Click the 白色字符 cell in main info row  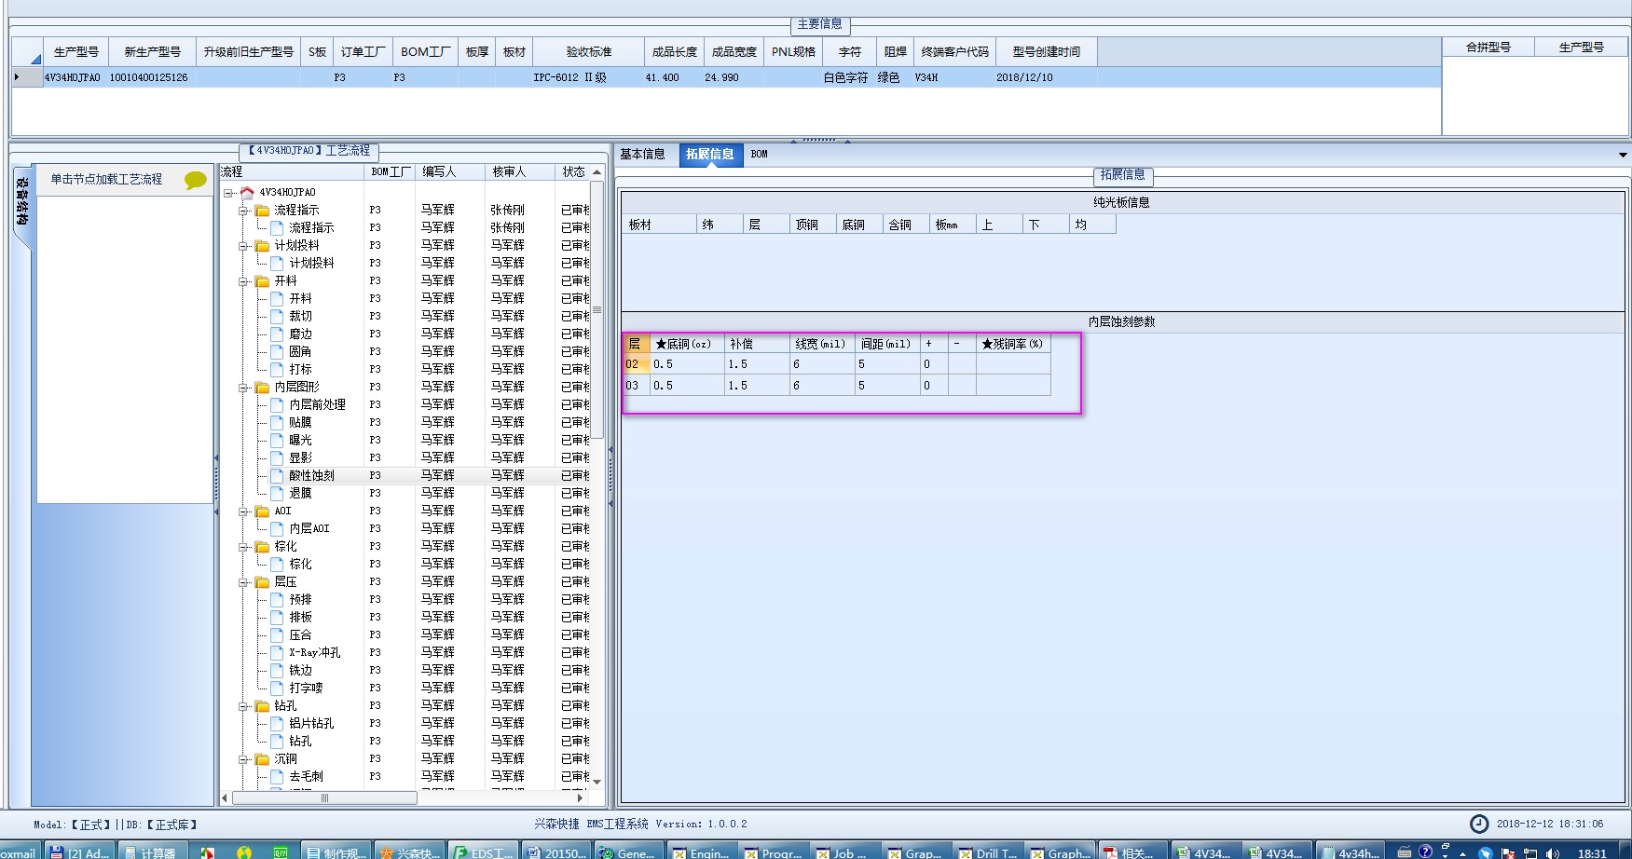(849, 78)
